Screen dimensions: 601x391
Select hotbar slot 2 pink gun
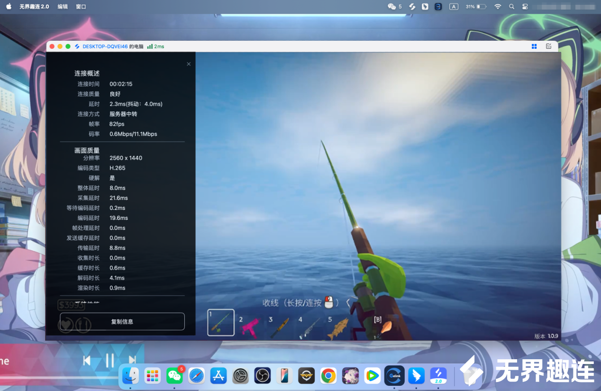click(249, 327)
